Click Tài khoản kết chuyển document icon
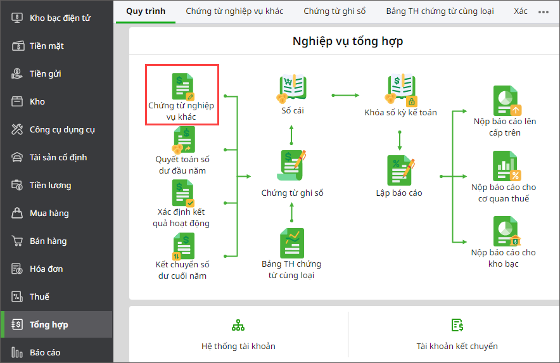Screen dimensions: 560x363 [x=457, y=325]
